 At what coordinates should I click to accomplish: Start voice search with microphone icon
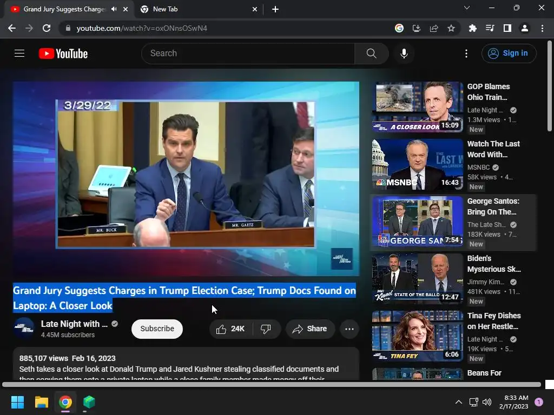(404, 53)
